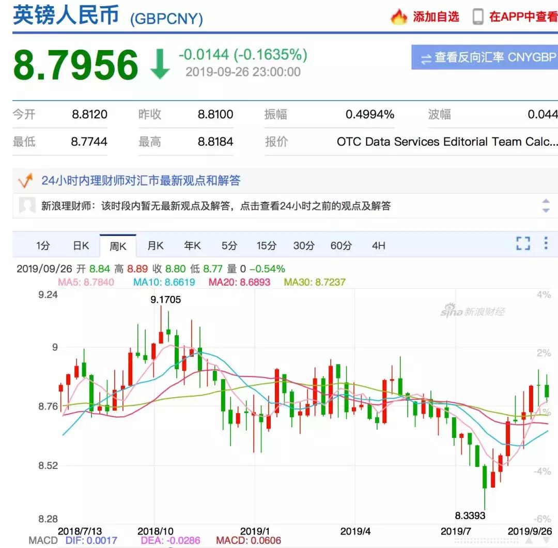This screenshot has width=558, height=548.
Task: Open fullscreen chart view icon
Action: (524, 242)
